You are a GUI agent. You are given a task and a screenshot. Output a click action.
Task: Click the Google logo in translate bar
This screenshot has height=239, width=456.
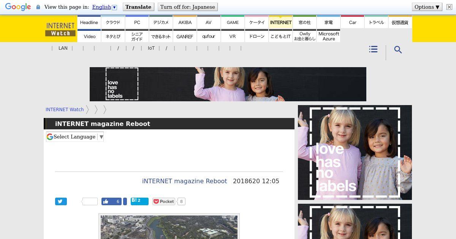[x=18, y=7]
